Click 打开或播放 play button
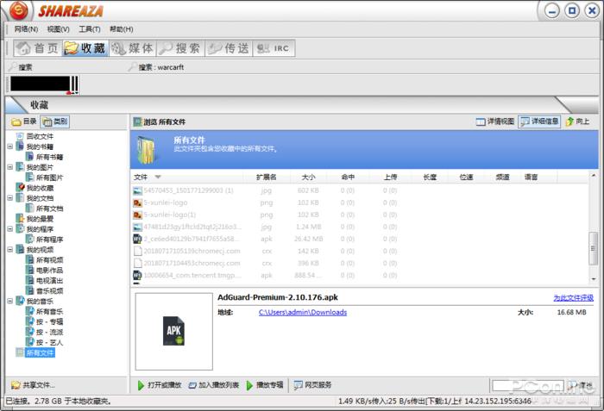604x411 pixels. click(160, 384)
